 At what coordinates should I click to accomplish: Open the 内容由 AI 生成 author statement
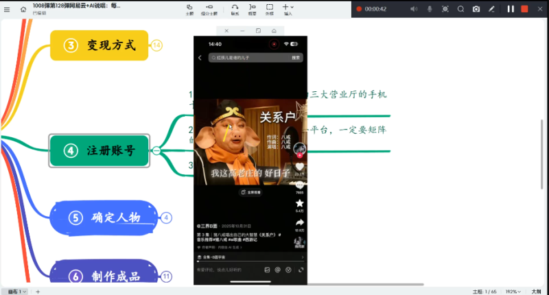[x=220, y=248]
